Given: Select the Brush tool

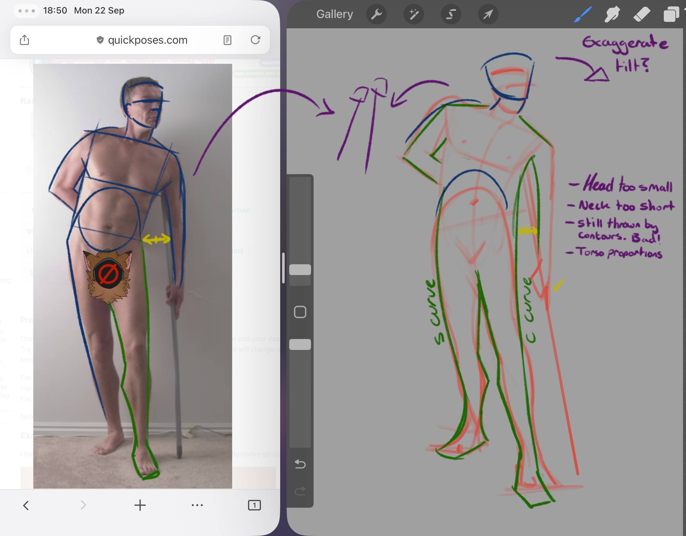Looking at the screenshot, I should (583, 14).
